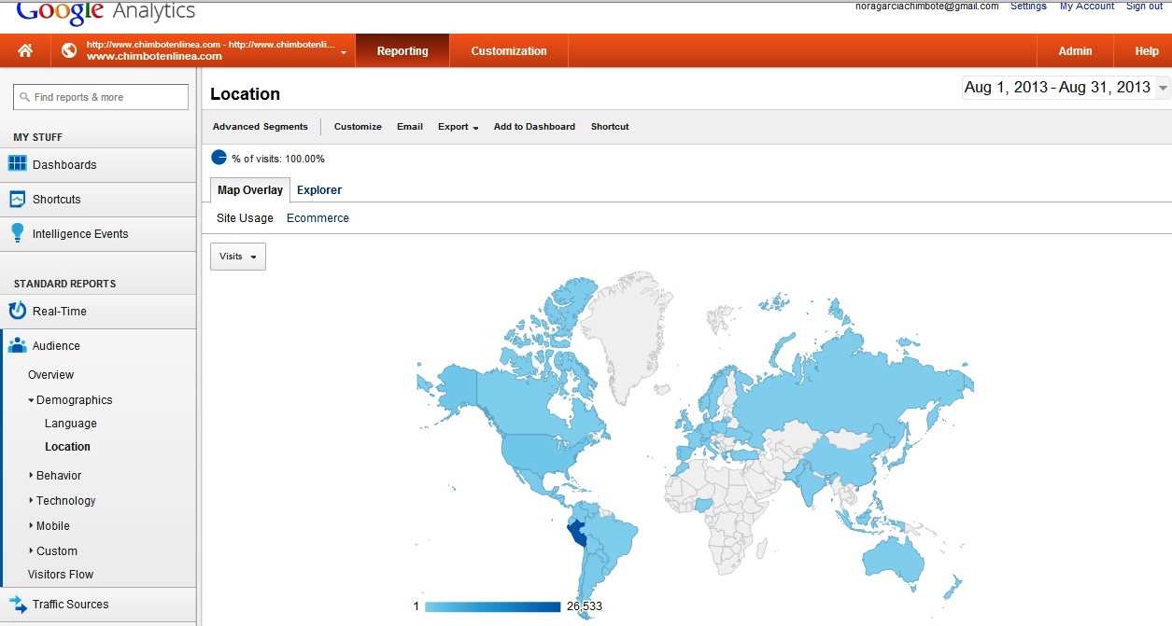Screen dimensions: 1172x626
Task: Click the noragarciachimbote@gmail.com account text
Action: click(926, 6)
